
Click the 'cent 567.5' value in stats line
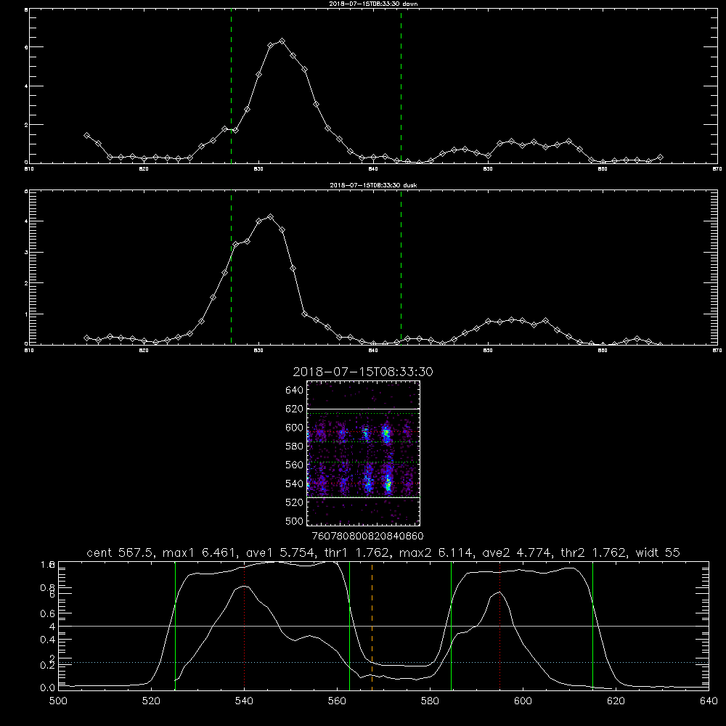[121, 552]
